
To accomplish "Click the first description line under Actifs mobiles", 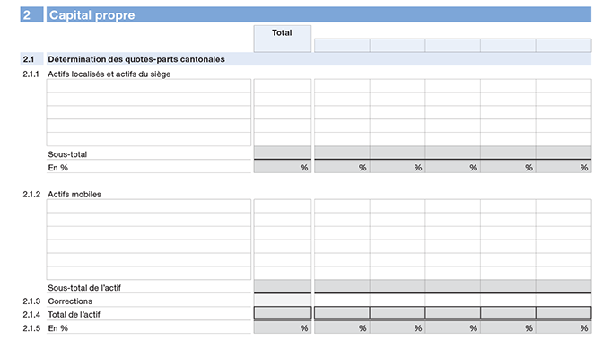I will click(149, 206).
